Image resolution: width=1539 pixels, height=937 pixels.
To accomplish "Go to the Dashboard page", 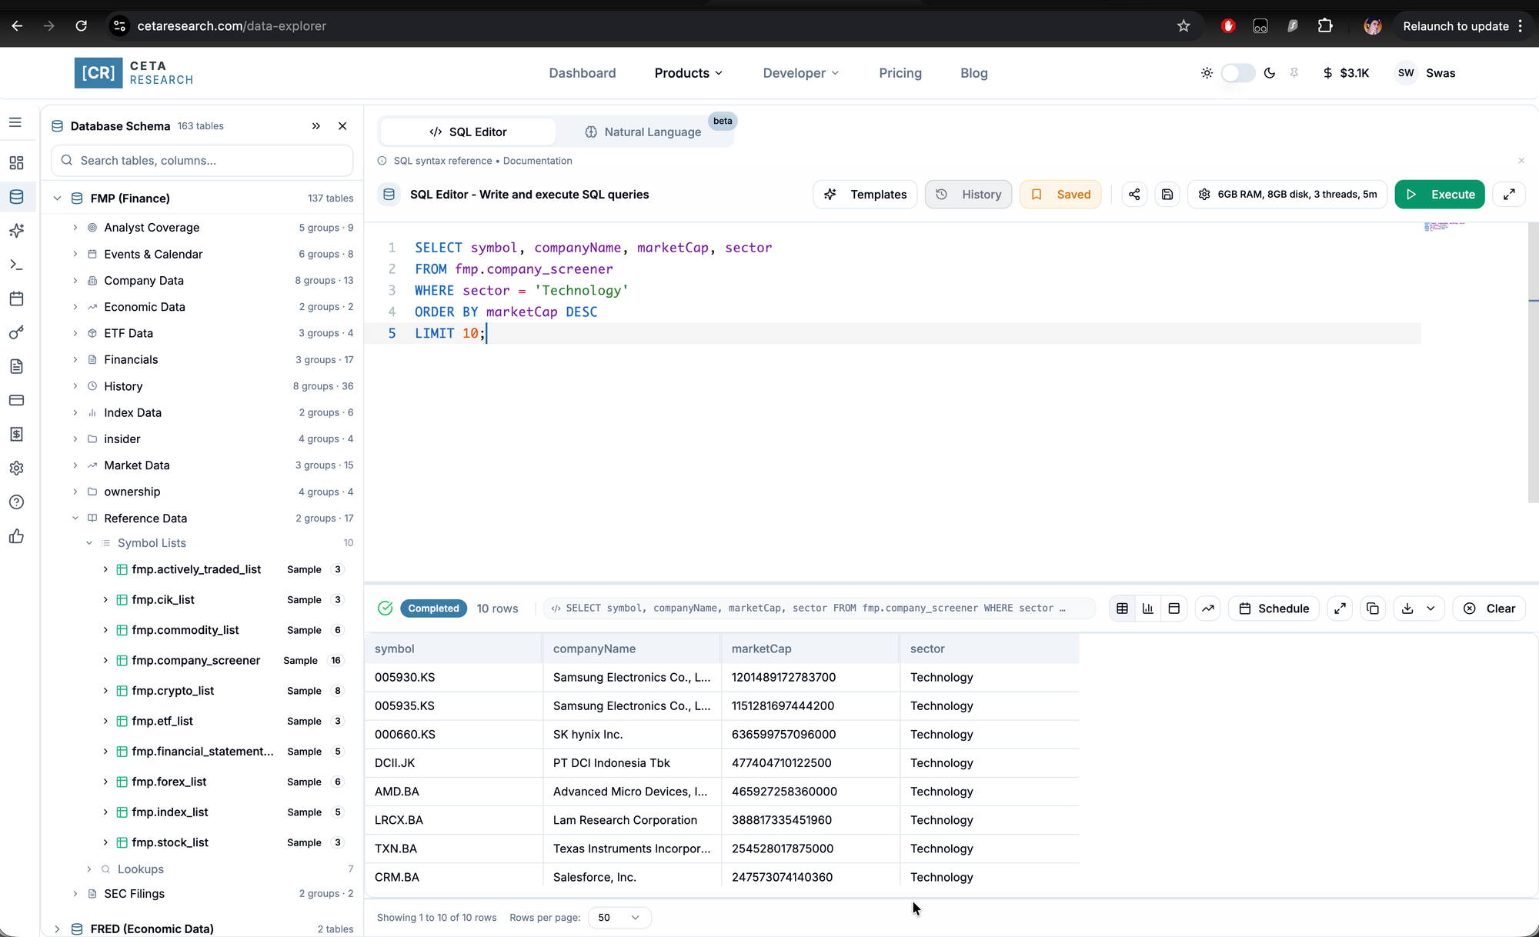I will pos(583,73).
